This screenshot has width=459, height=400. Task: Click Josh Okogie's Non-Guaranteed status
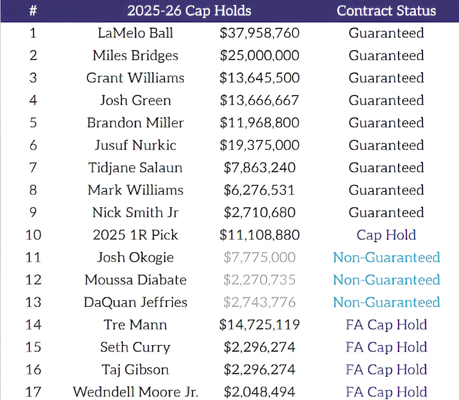coord(386,257)
